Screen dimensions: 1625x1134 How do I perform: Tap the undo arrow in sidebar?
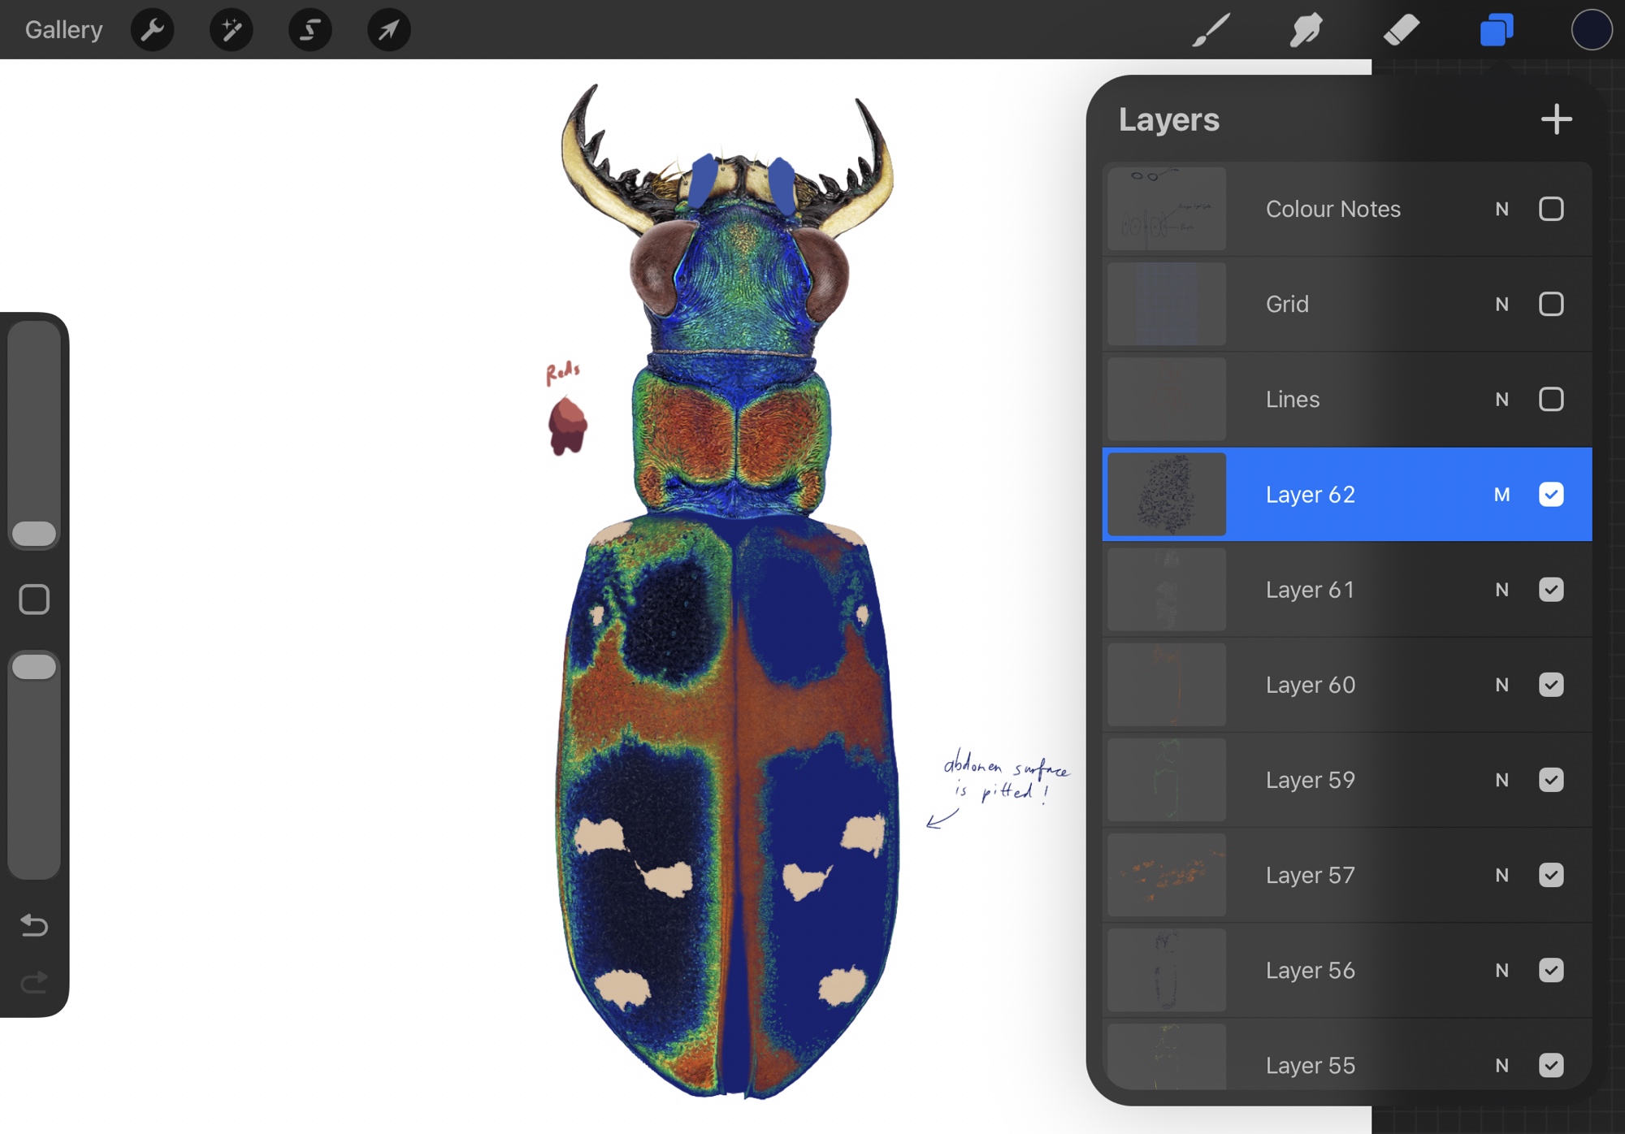(34, 924)
